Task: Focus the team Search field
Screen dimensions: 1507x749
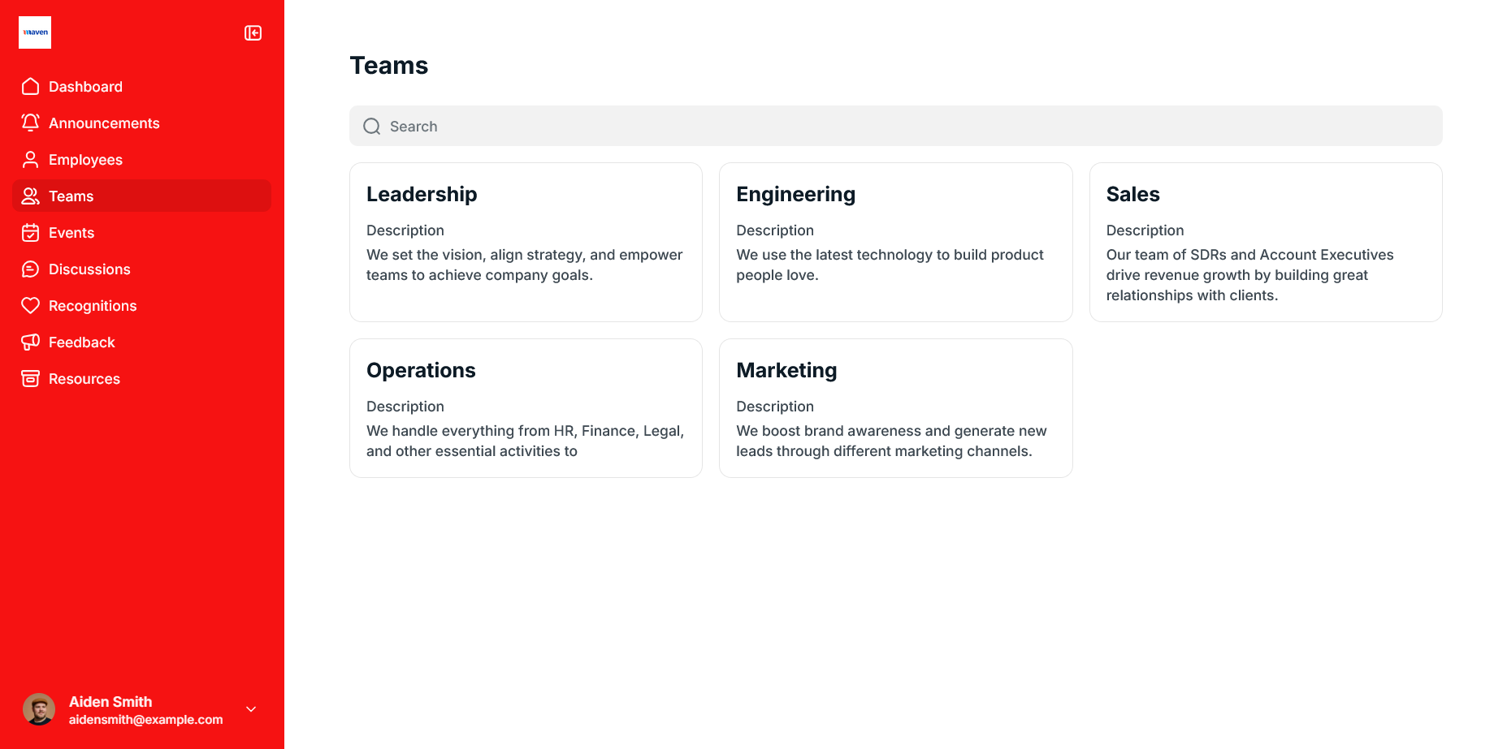Action: pyautogui.click(x=895, y=127)
